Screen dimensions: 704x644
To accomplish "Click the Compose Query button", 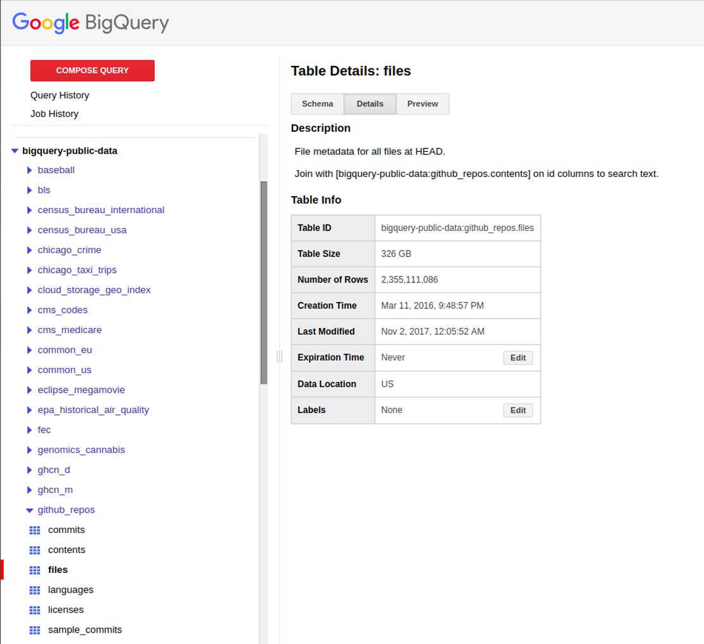I will pyautogui.click(x=93, y=70).
